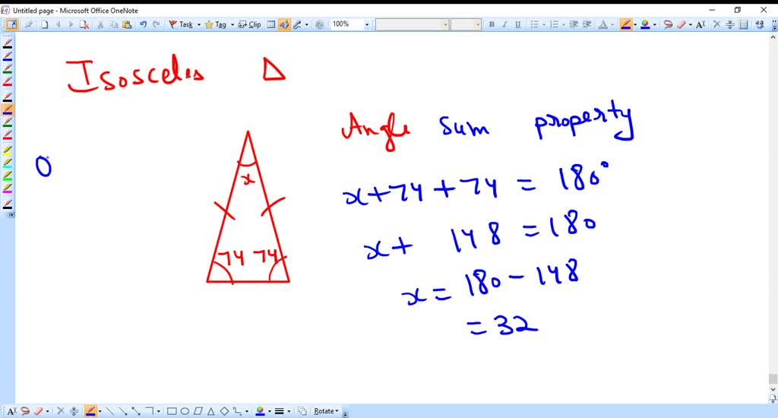Image resolution: width=778 pixels, height=418 pixels.
Task: Click the magenta highlighter in the pens sidebar
Action: coord(8,188)
